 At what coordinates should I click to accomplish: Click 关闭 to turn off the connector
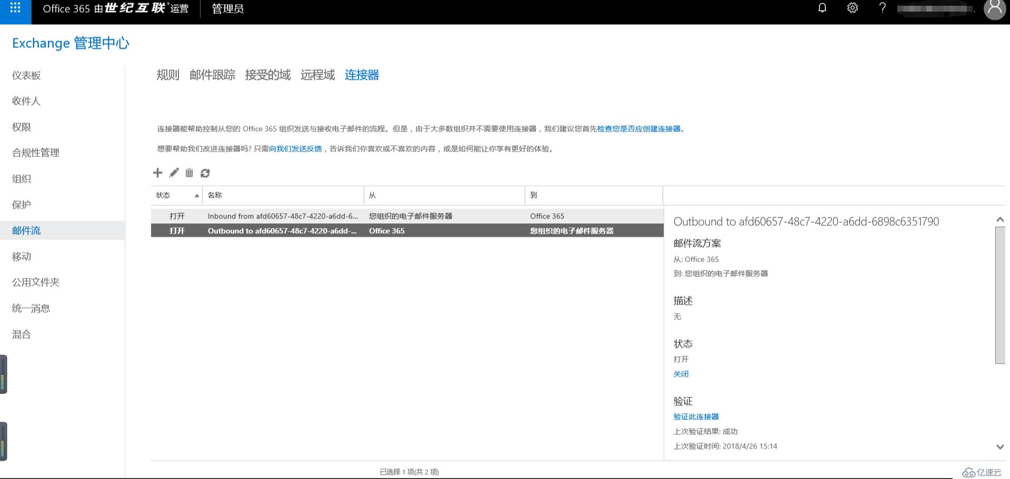pyautogui.click(x=681, y=374)
